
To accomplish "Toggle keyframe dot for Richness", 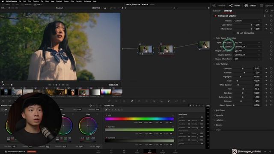I will point(266,101).
